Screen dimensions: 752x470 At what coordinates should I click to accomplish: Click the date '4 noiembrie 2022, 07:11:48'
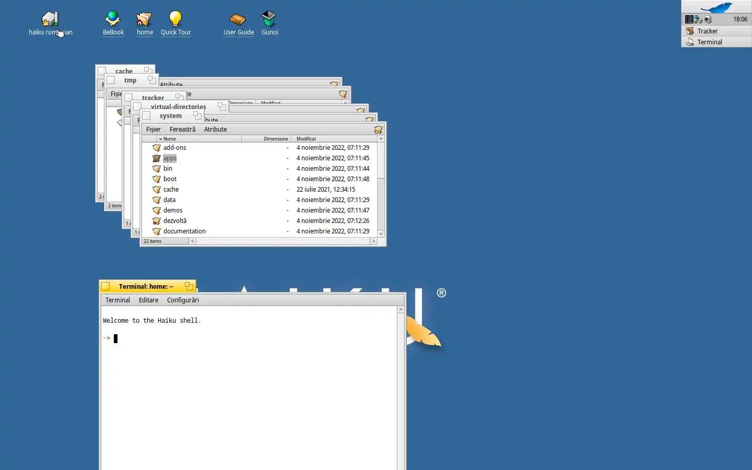click(333, 179)
